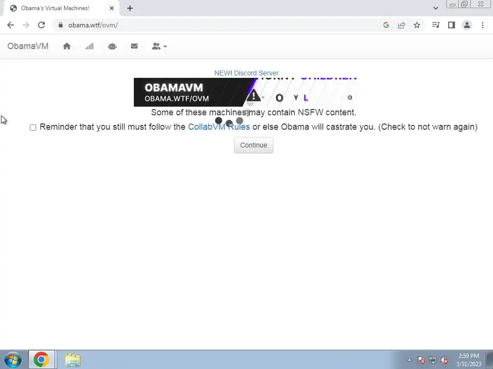Toggle the Chrome side panel icon
The height and width of the screenshot is (369, 493).
point(452,25)
